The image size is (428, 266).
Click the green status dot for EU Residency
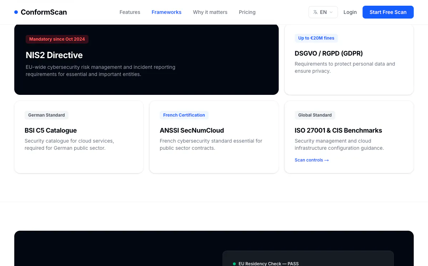tap(234, 264)
